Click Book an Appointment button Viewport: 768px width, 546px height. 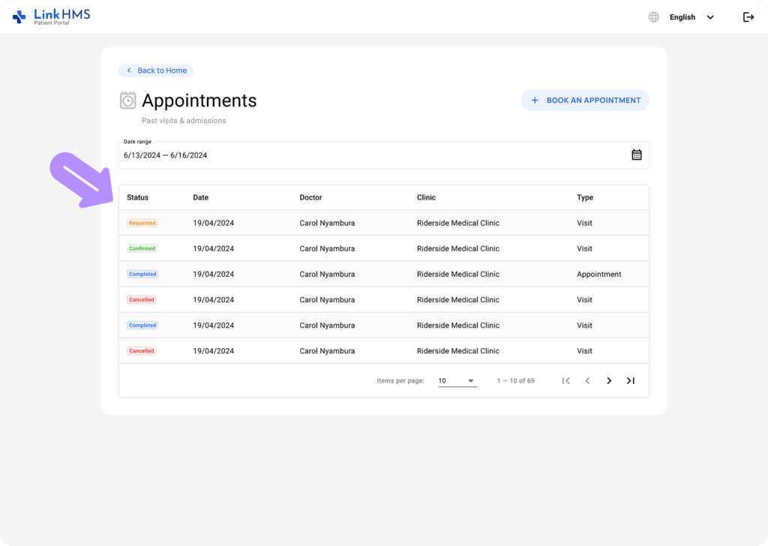tap(585, 100)
